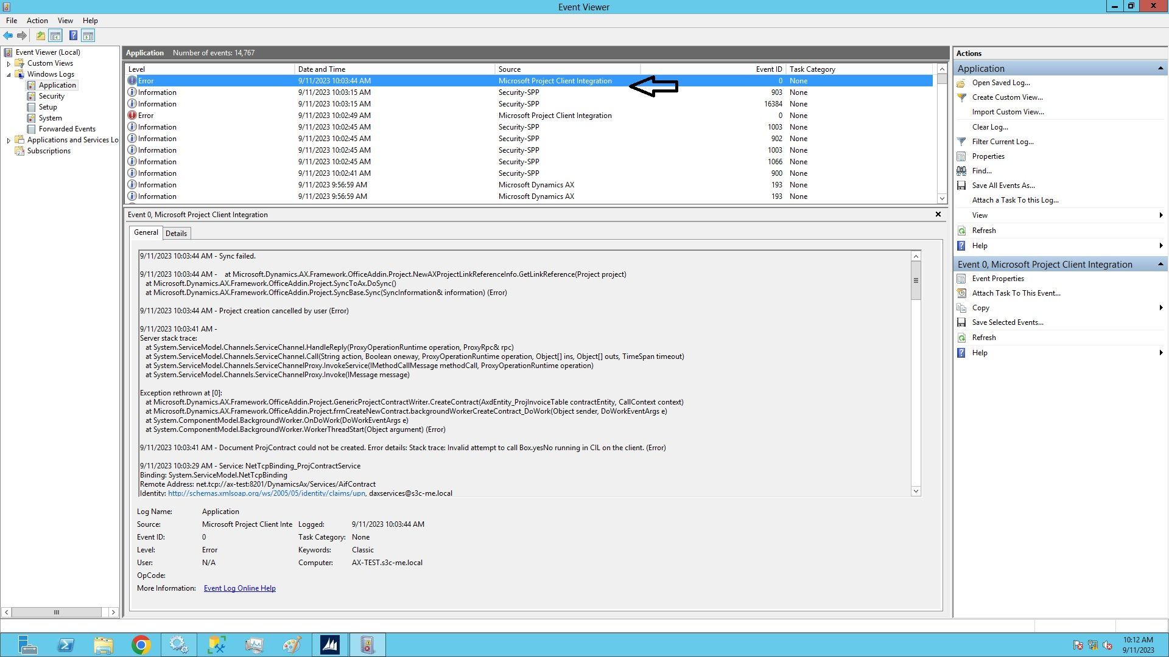
Task: Click the Event Log Online Help link
Action: coord(239,588)
